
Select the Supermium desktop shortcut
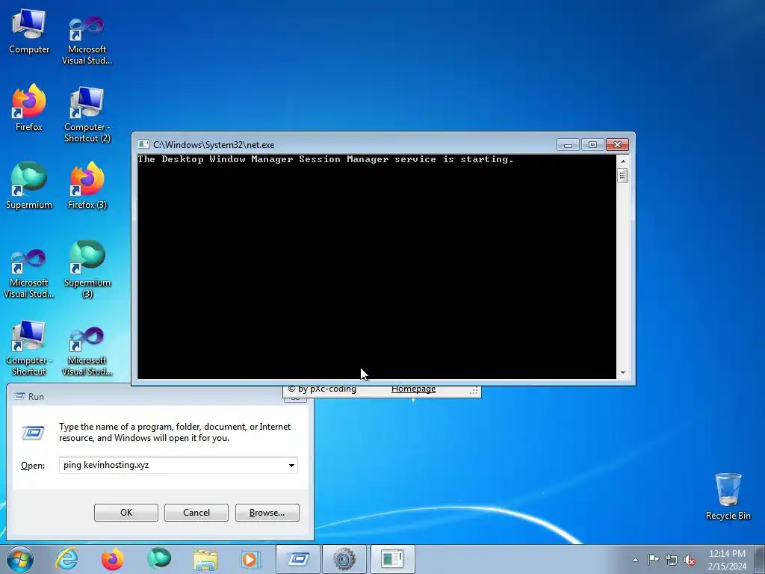29,185
